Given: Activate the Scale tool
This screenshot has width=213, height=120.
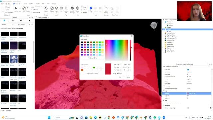Looking at the screenshot, I should [x=24, y=9].
